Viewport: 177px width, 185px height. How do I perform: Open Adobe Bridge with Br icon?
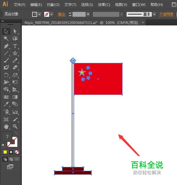174,5
